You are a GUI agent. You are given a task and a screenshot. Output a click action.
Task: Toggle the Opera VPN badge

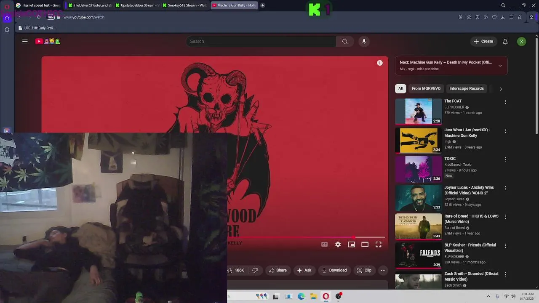(51, 17)
